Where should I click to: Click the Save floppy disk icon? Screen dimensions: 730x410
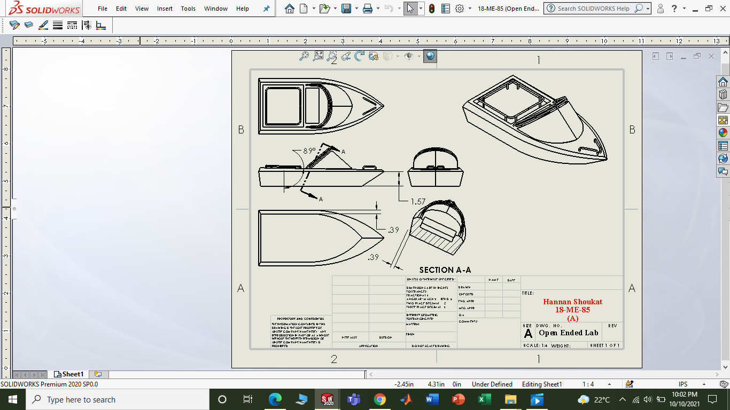click(346, 9)
